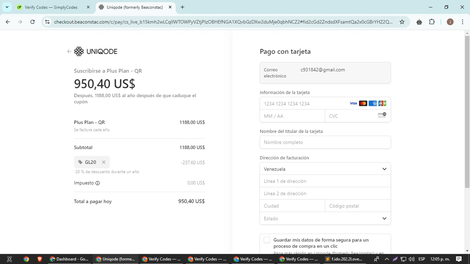
Task: Open the notifications center icon
Action: [459, 259]
